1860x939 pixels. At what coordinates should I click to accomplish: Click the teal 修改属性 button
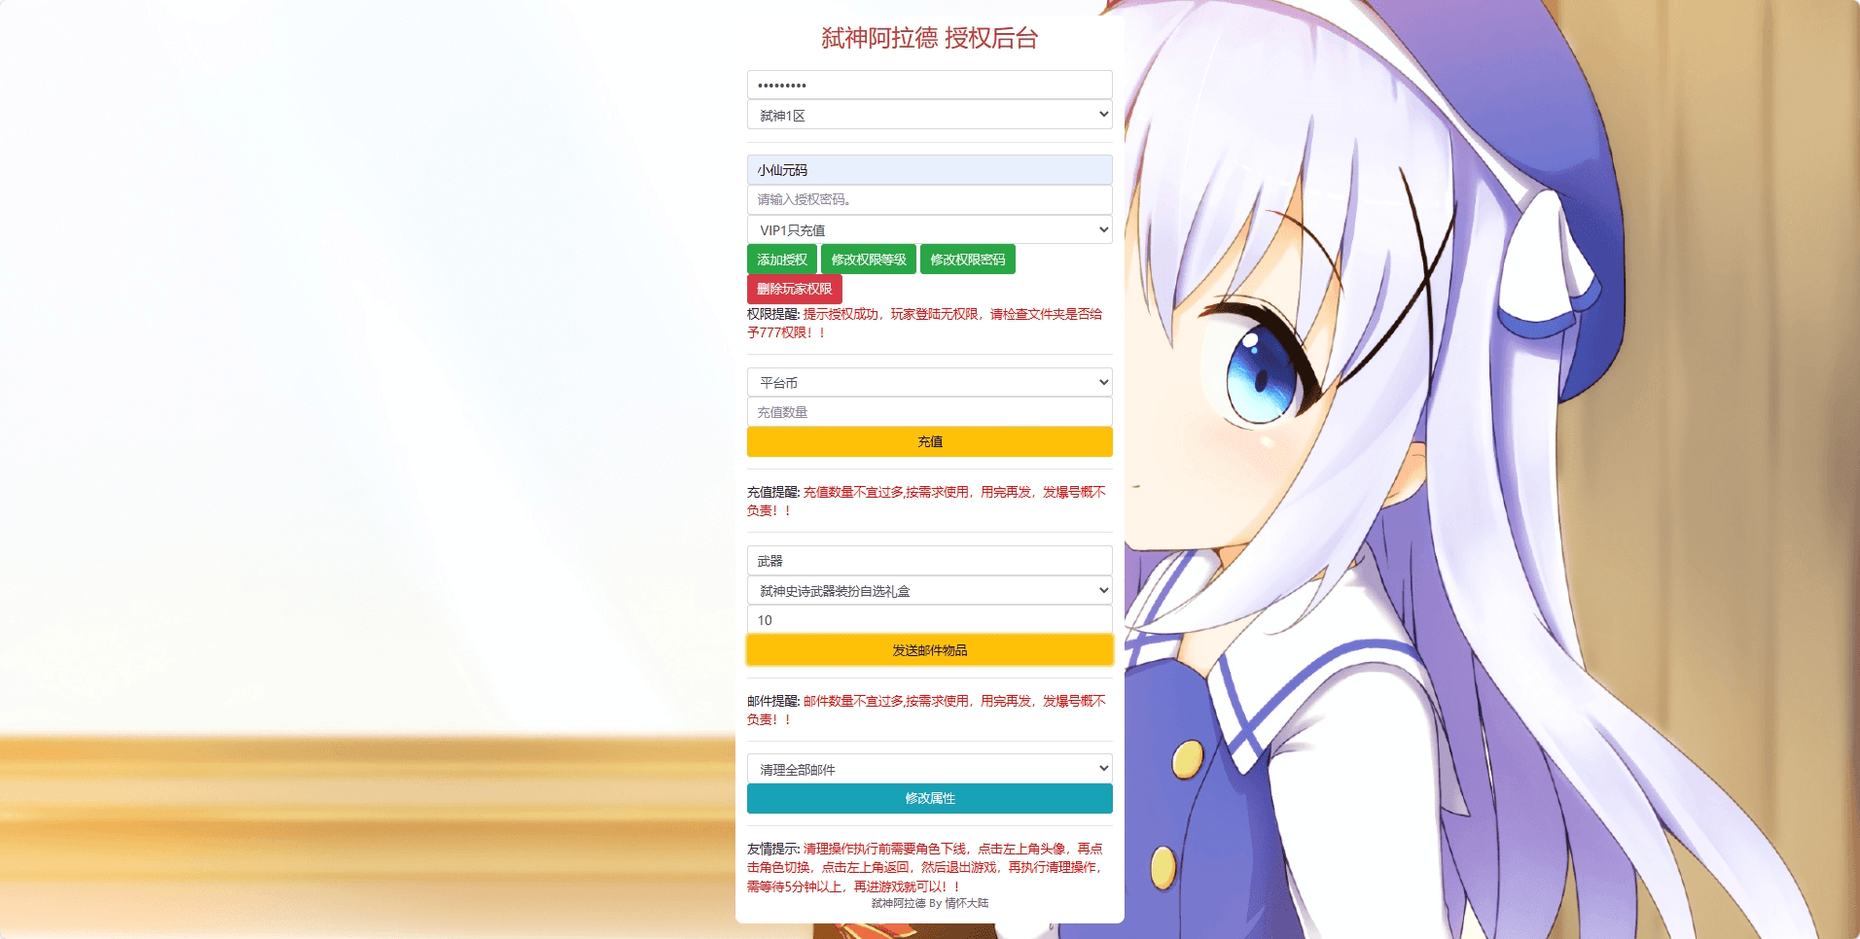pyautogui.click(x=929, y=798)
